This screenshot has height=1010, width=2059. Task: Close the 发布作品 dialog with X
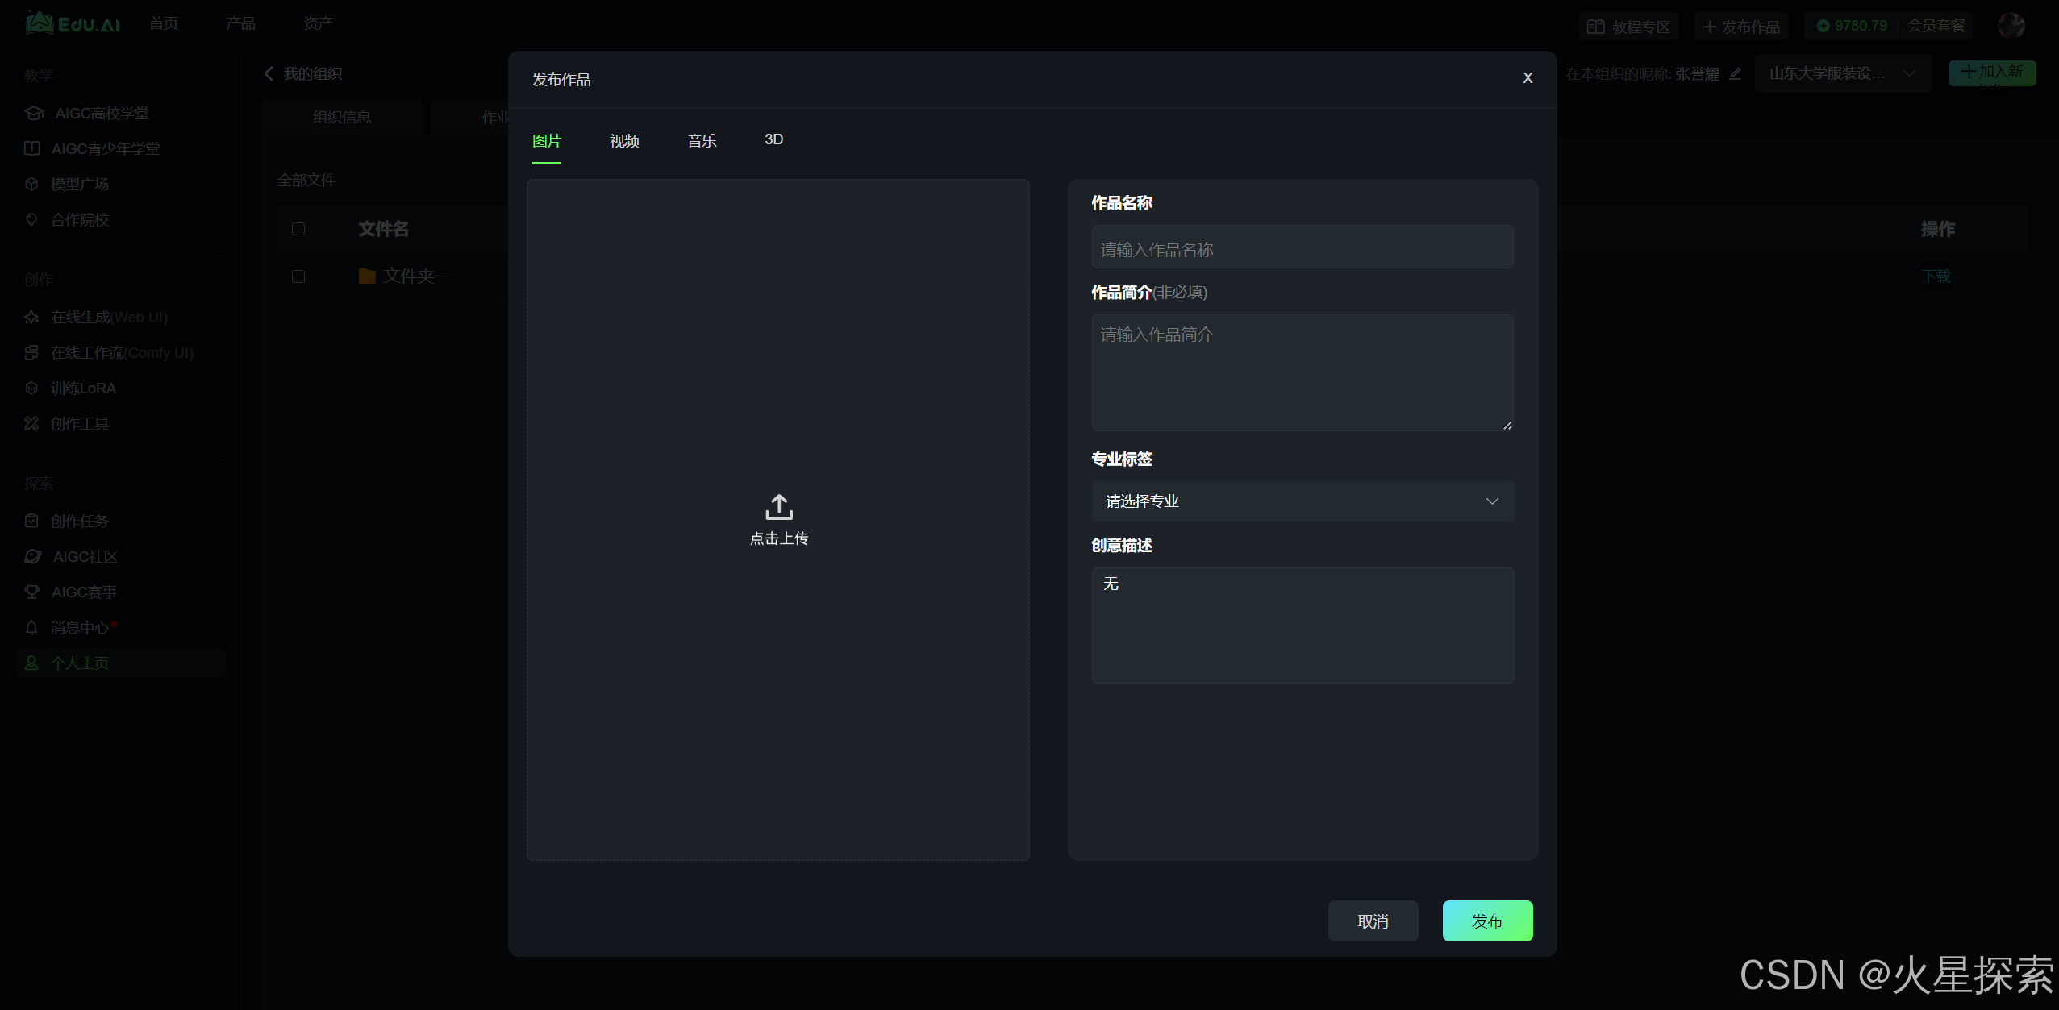[1527, 78]
